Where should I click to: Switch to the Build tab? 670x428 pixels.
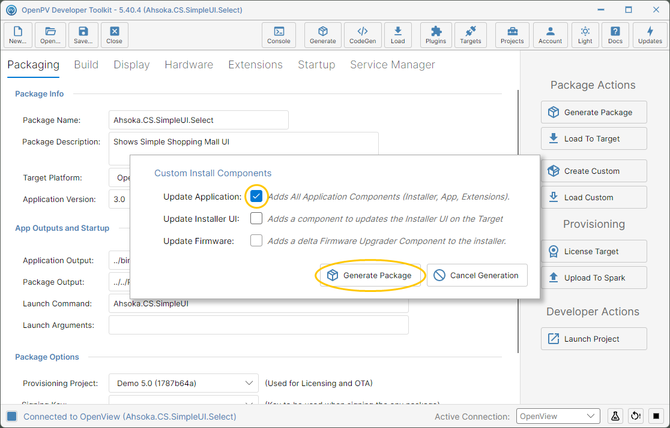pos(86,65)
